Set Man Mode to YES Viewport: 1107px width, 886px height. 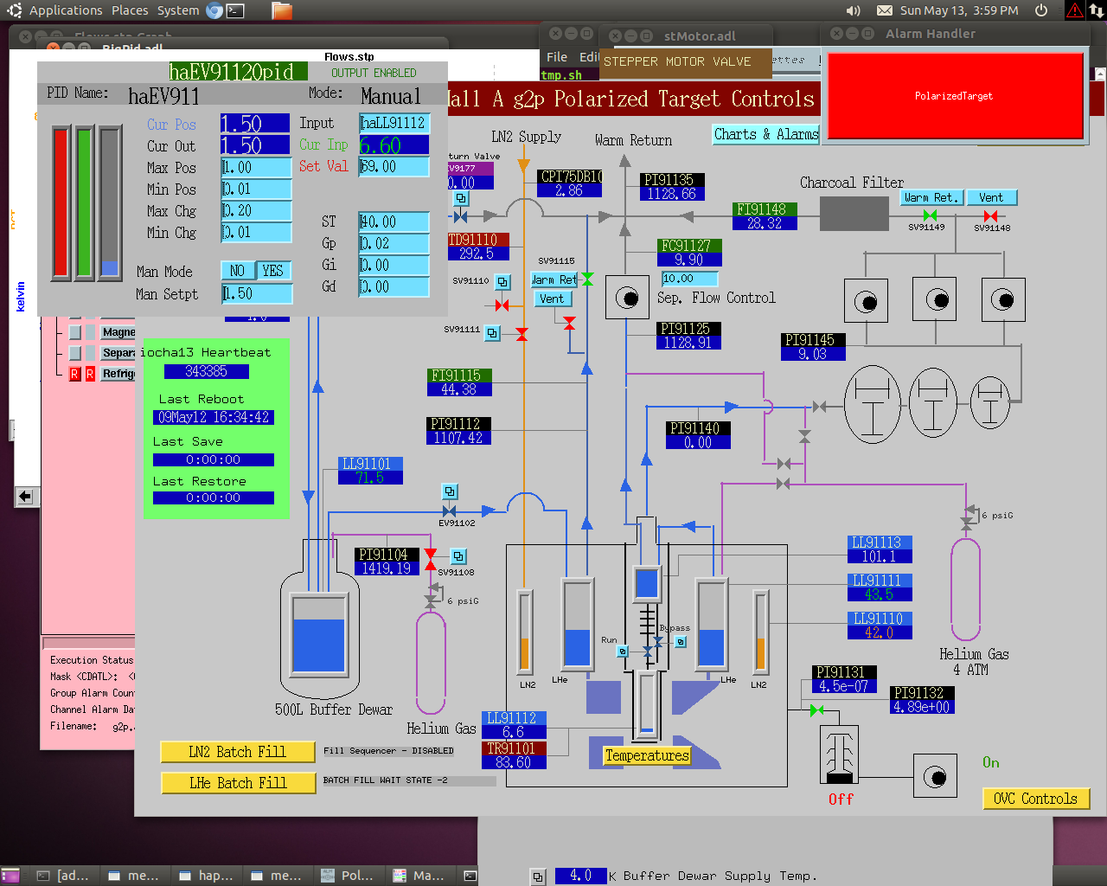[x=273, y=271]
